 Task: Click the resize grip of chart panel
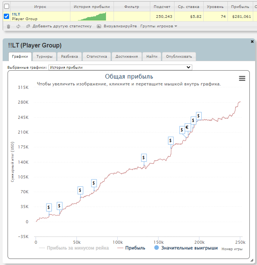pos(252,260)
